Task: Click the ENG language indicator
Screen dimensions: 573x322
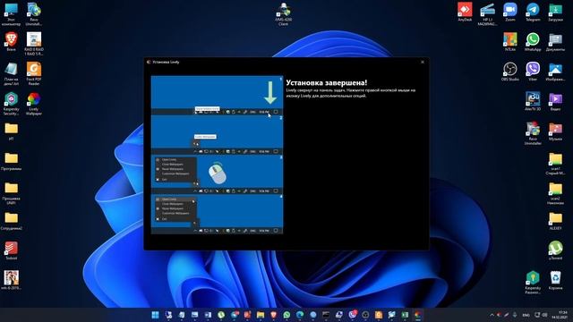Action: click(526, 315)
